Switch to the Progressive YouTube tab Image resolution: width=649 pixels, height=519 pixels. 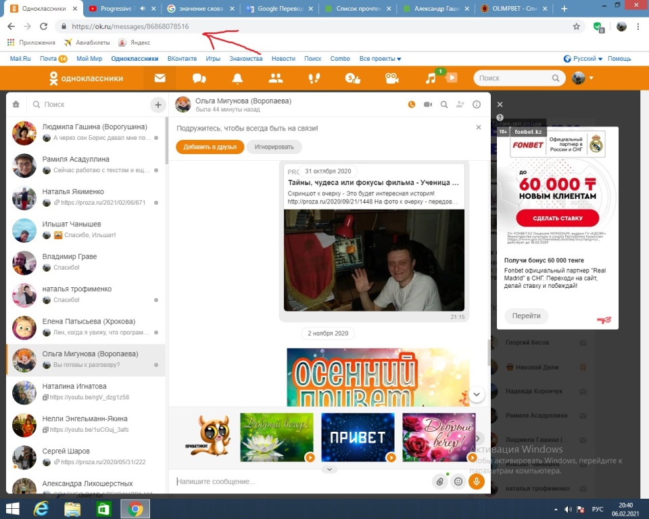(121, 8)
